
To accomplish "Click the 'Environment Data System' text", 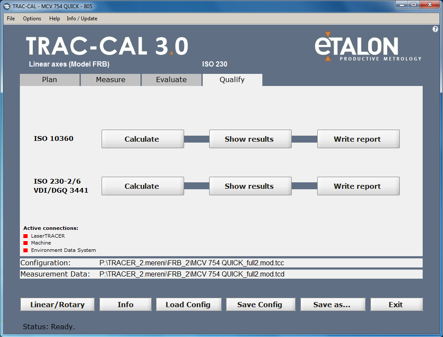I will click(63, 250).
